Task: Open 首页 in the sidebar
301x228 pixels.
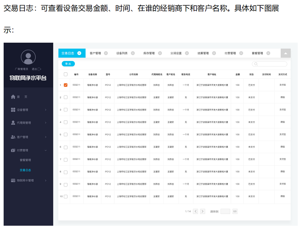Action: [22, 97]
